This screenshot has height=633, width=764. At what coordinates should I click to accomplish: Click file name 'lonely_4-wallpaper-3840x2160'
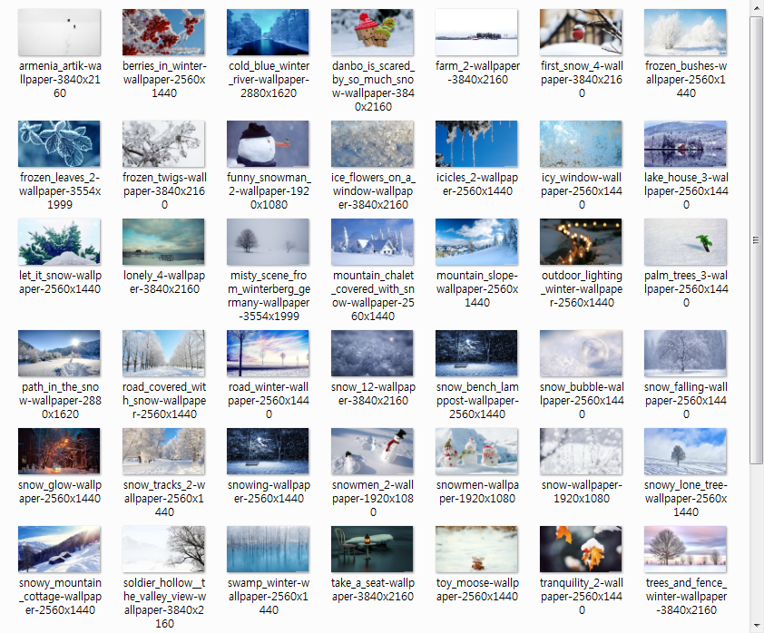tap(164, 282)
